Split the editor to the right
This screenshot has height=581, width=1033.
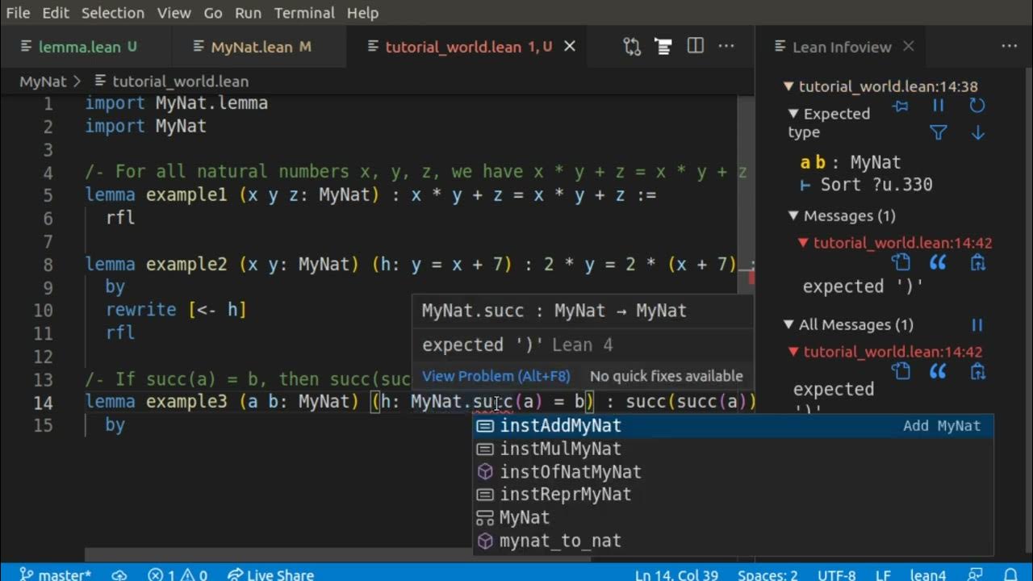click(x=696, y=47)
